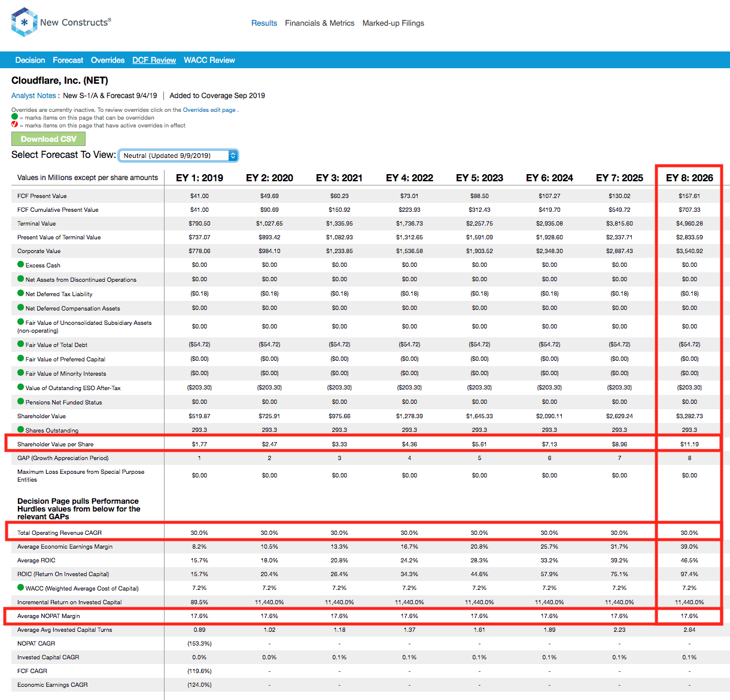730x700 pixels.
Task: Click the Download CSV button
Action: pyautogui.click(x=48, y=139)
